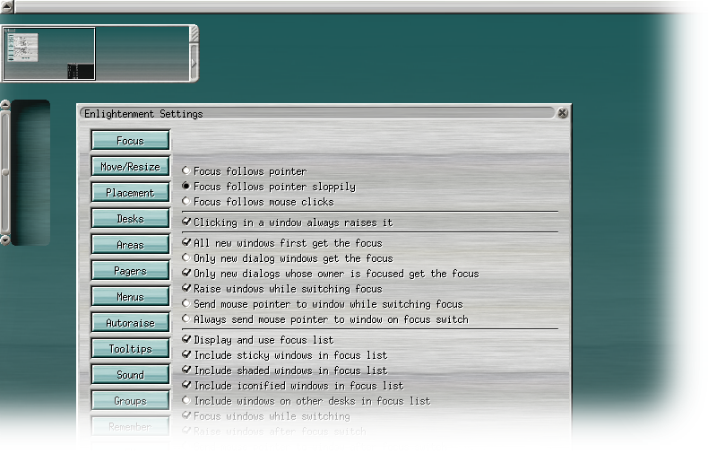
Task: Select Focus follows pointer sloppily
Action: [x=268, y=187]
